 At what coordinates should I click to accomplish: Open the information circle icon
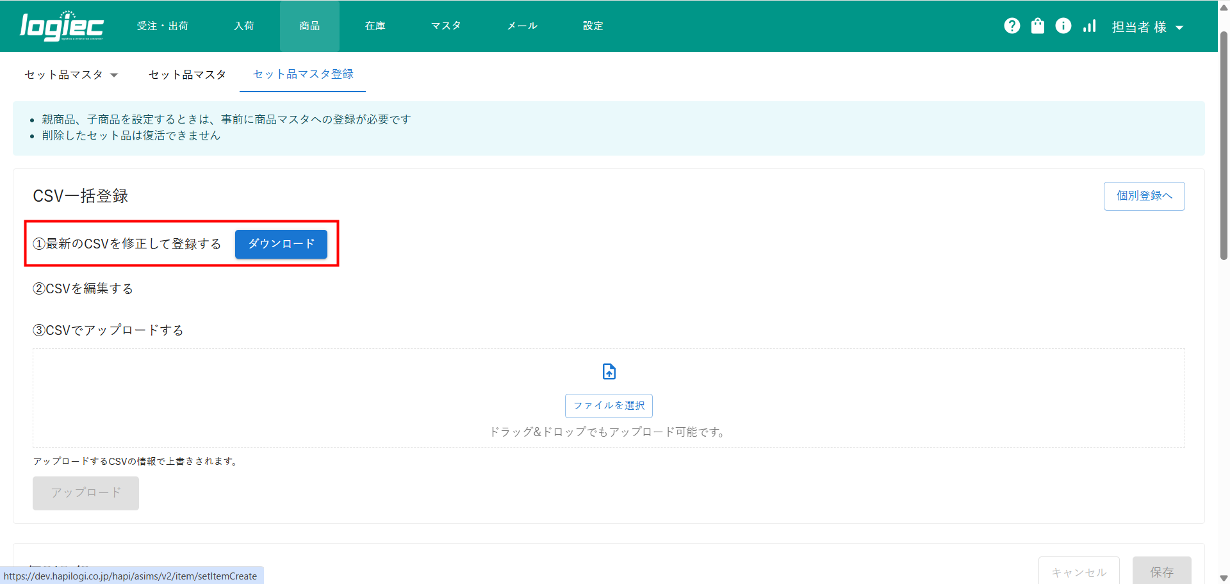point(1063,26)
